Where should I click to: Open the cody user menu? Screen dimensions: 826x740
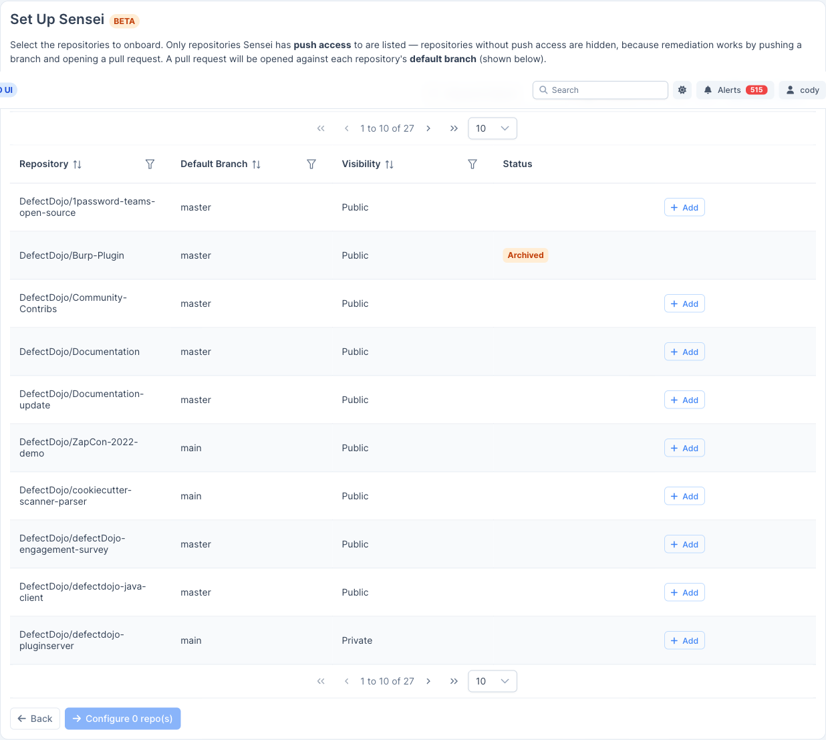[x=803, y=90]
